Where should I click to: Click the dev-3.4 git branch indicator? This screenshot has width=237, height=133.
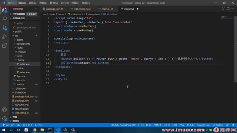coord(9,125)
